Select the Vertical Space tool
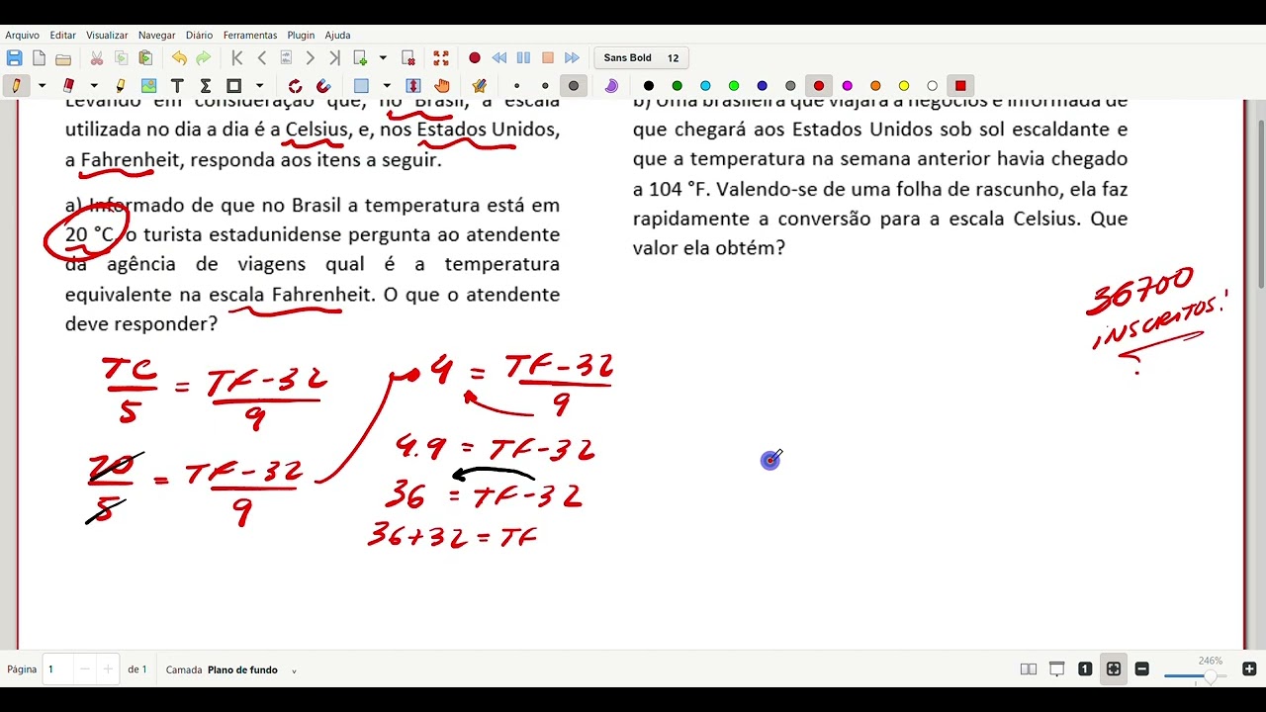 (x=413, y=86)
